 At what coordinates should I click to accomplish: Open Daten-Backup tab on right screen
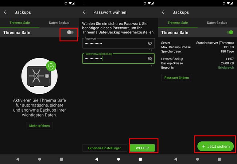[x=217, y=23]
